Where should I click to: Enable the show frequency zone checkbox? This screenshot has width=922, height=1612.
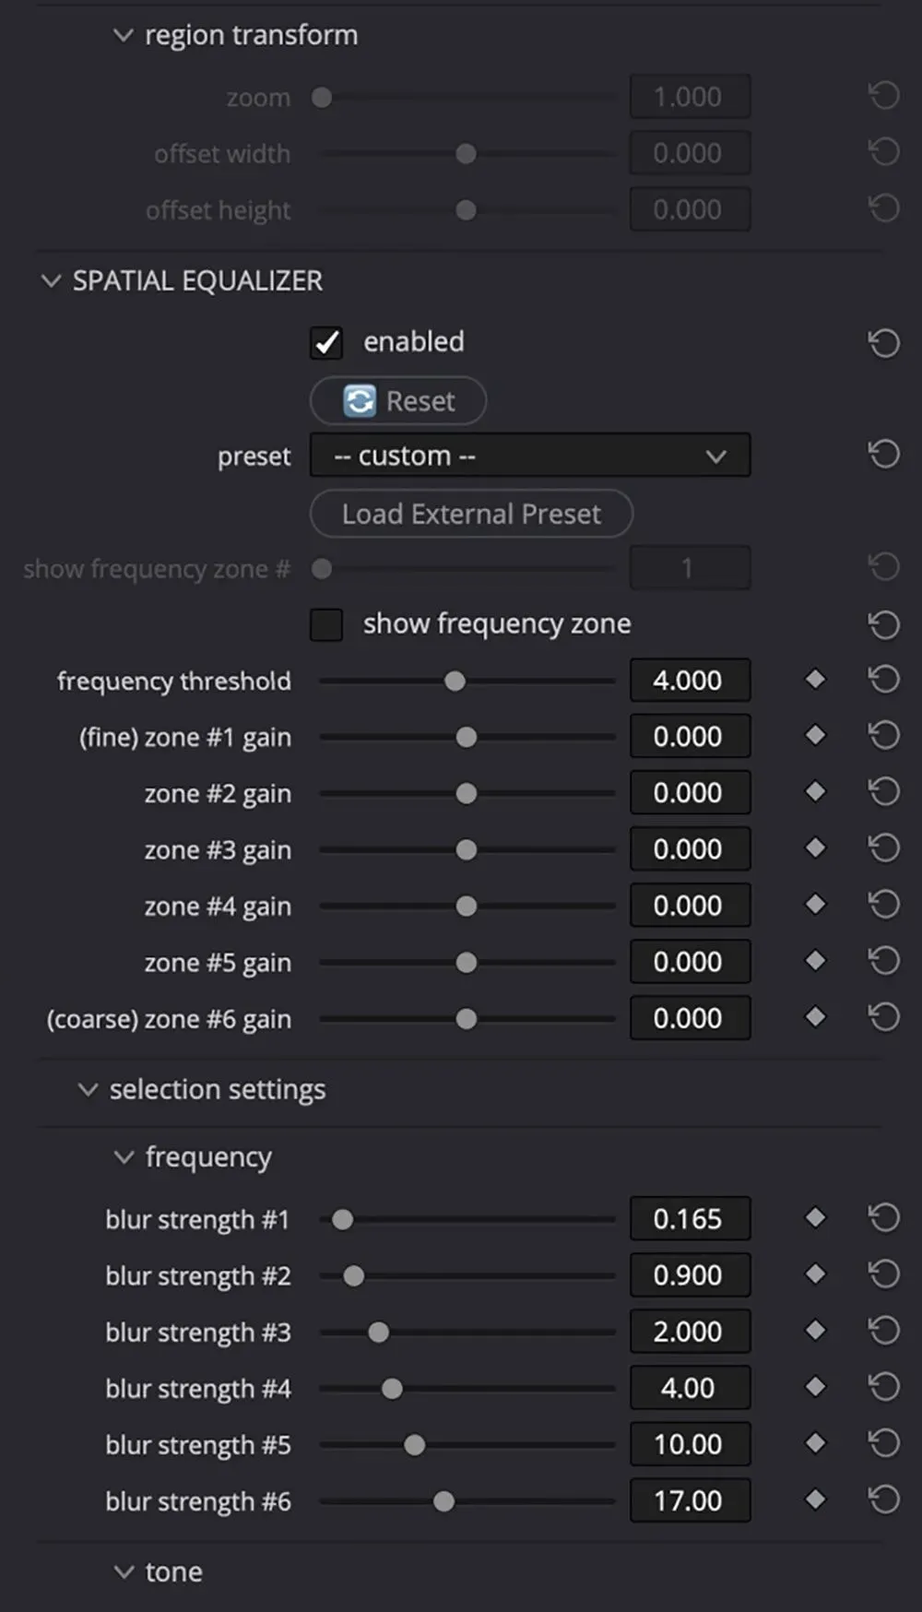click(326, 624)
